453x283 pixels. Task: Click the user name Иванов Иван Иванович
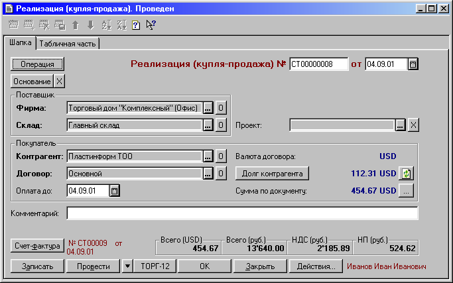pos(386,266)
